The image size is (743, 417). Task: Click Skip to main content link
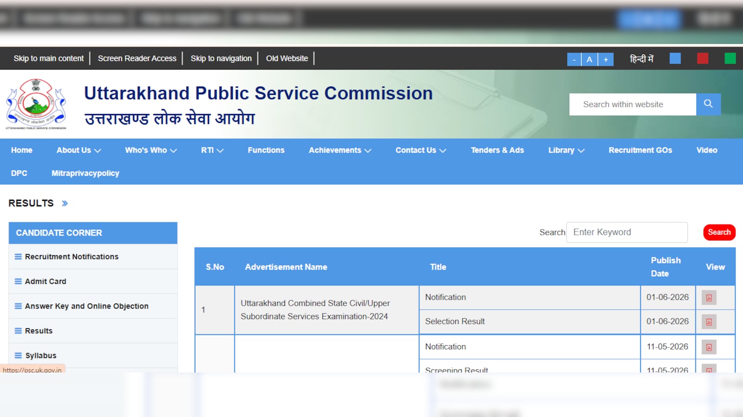[49, 58]
